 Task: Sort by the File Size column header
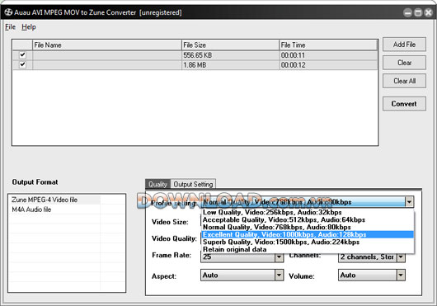coord(230,45)
